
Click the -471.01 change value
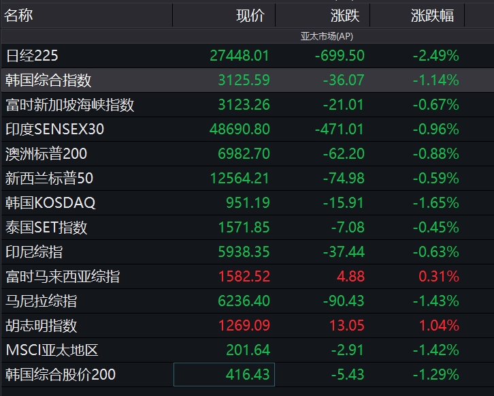[x=340, y=130]
